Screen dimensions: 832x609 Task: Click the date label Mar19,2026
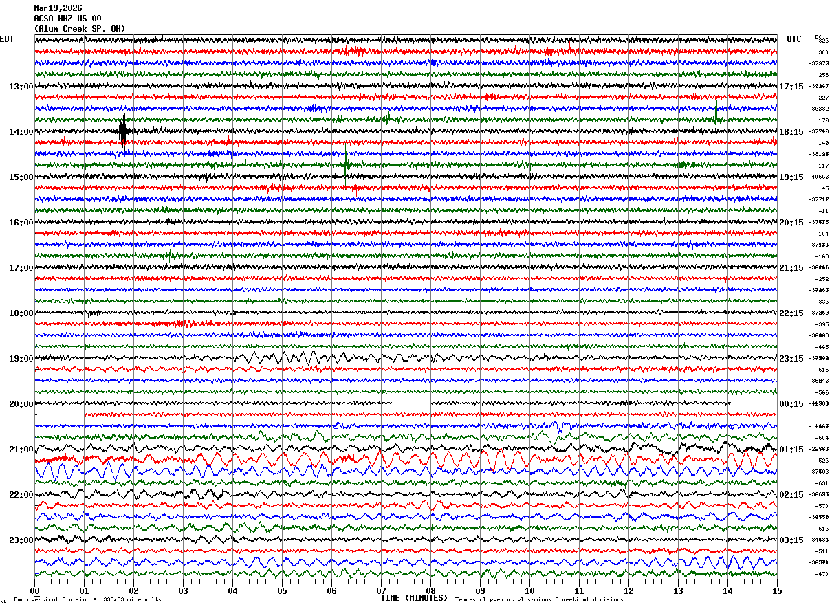[x=58, y=8]
